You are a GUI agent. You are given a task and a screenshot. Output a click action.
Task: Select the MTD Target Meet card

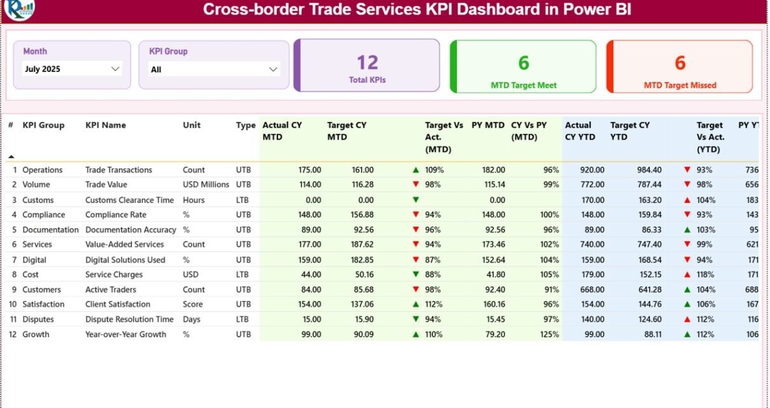(523, 66)
